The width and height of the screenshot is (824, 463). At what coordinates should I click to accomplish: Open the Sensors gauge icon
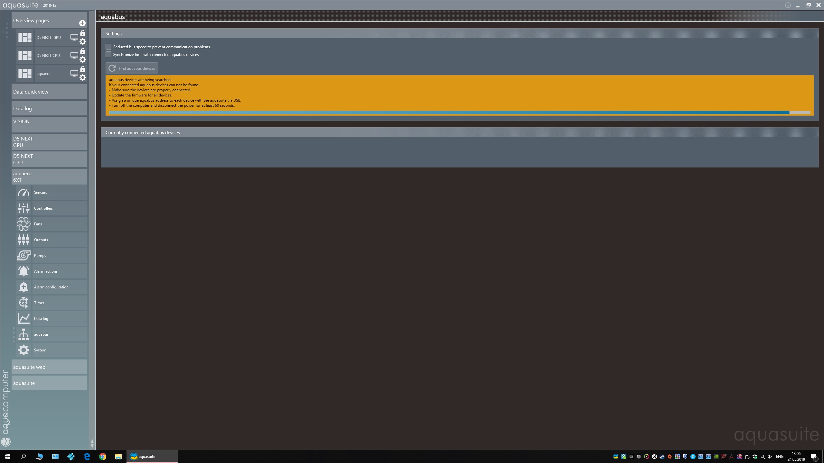[23, 193]
